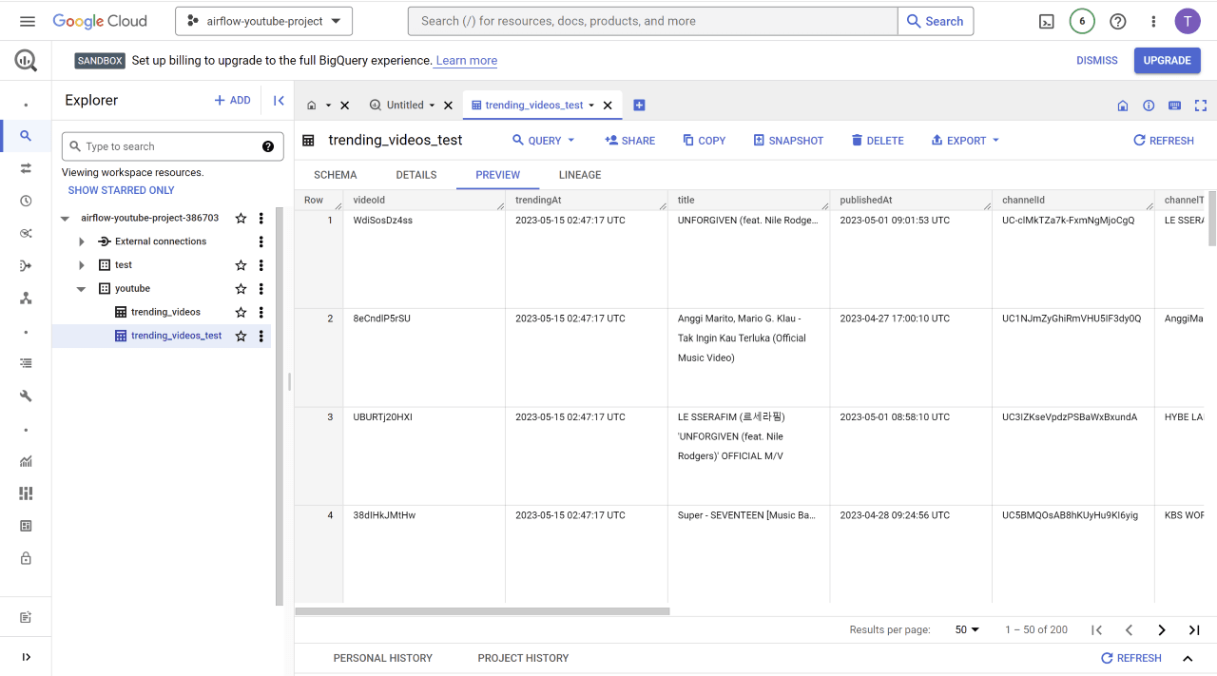Viewport: 1217px width, 676px height.
Task: Open SQL workspace magnifier icon in sidebar
Action: [x=26, y=136]
